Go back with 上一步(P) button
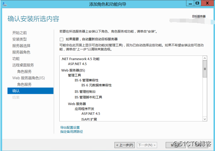Image resolution: width=215 pixels, height=151 pixels. click(x=124, y=145)
